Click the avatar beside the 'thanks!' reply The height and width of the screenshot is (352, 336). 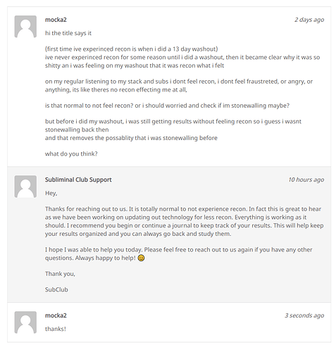[x=25, y=322]
